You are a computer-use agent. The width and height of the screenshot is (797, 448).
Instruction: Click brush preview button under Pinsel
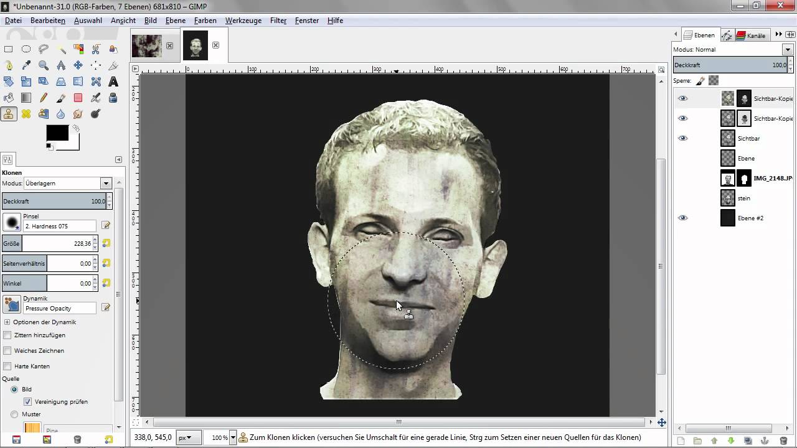click(11, 222)
